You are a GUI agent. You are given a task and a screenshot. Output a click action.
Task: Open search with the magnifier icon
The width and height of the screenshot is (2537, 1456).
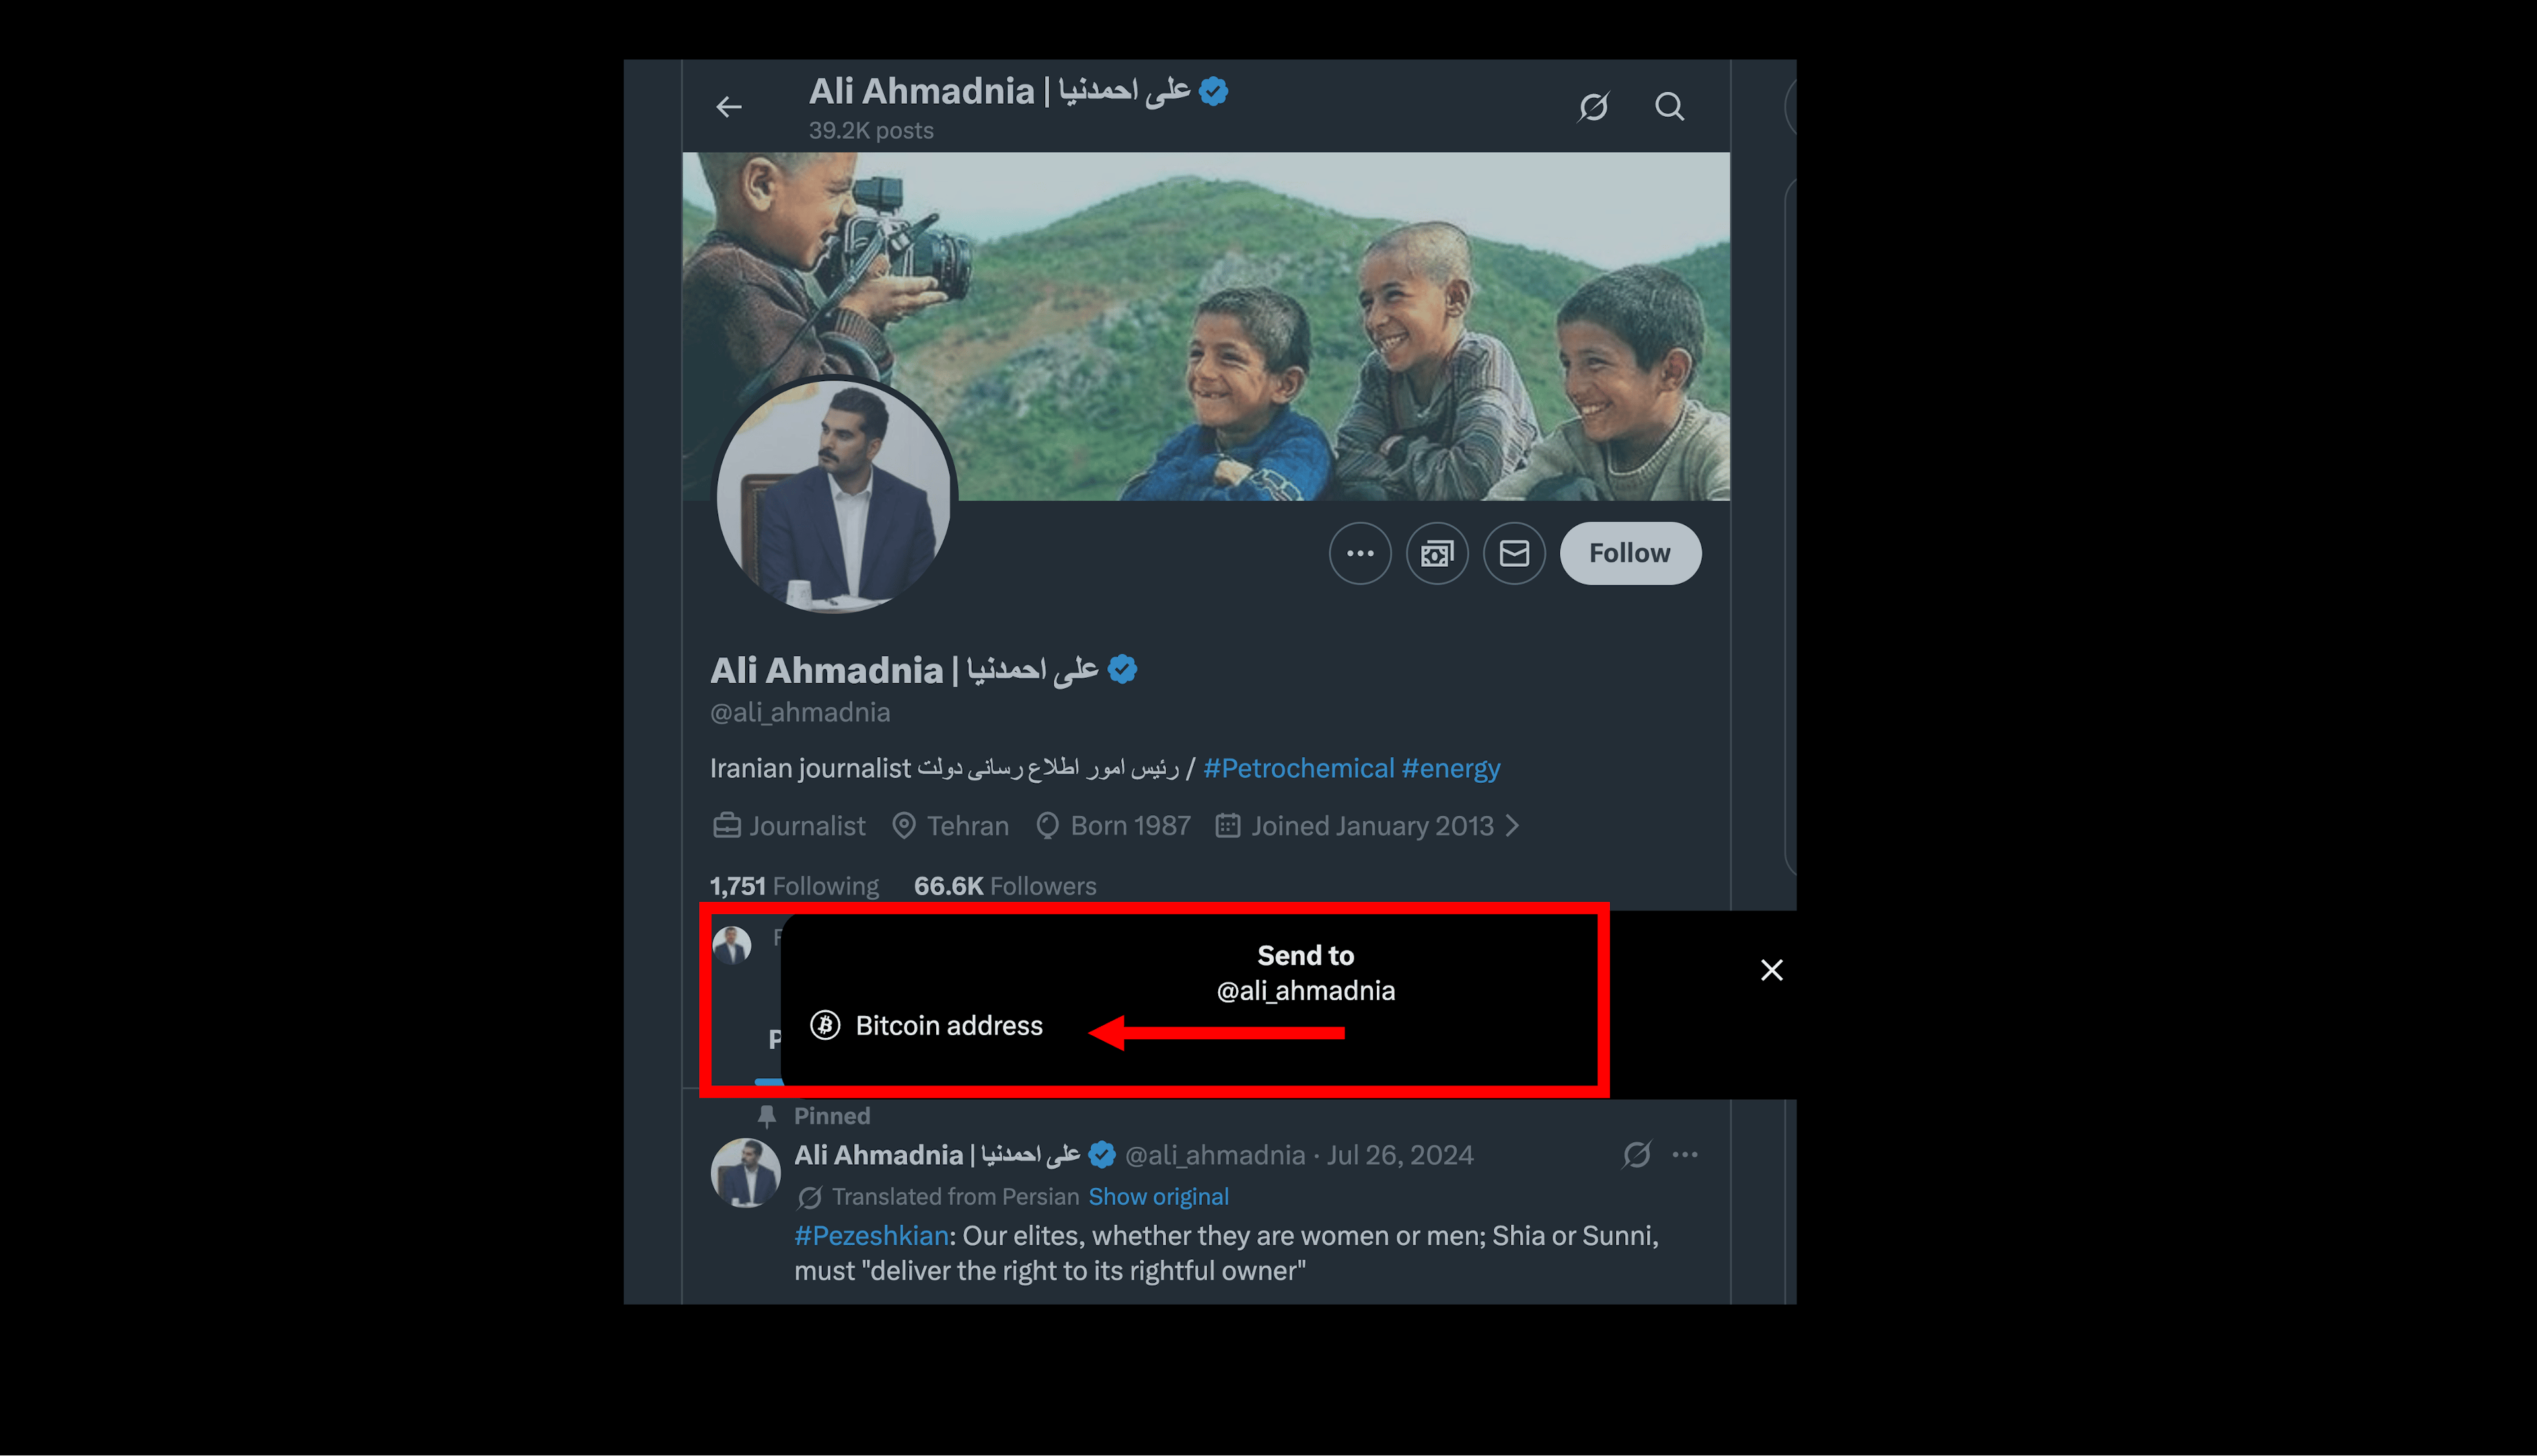coord(1669,107)
